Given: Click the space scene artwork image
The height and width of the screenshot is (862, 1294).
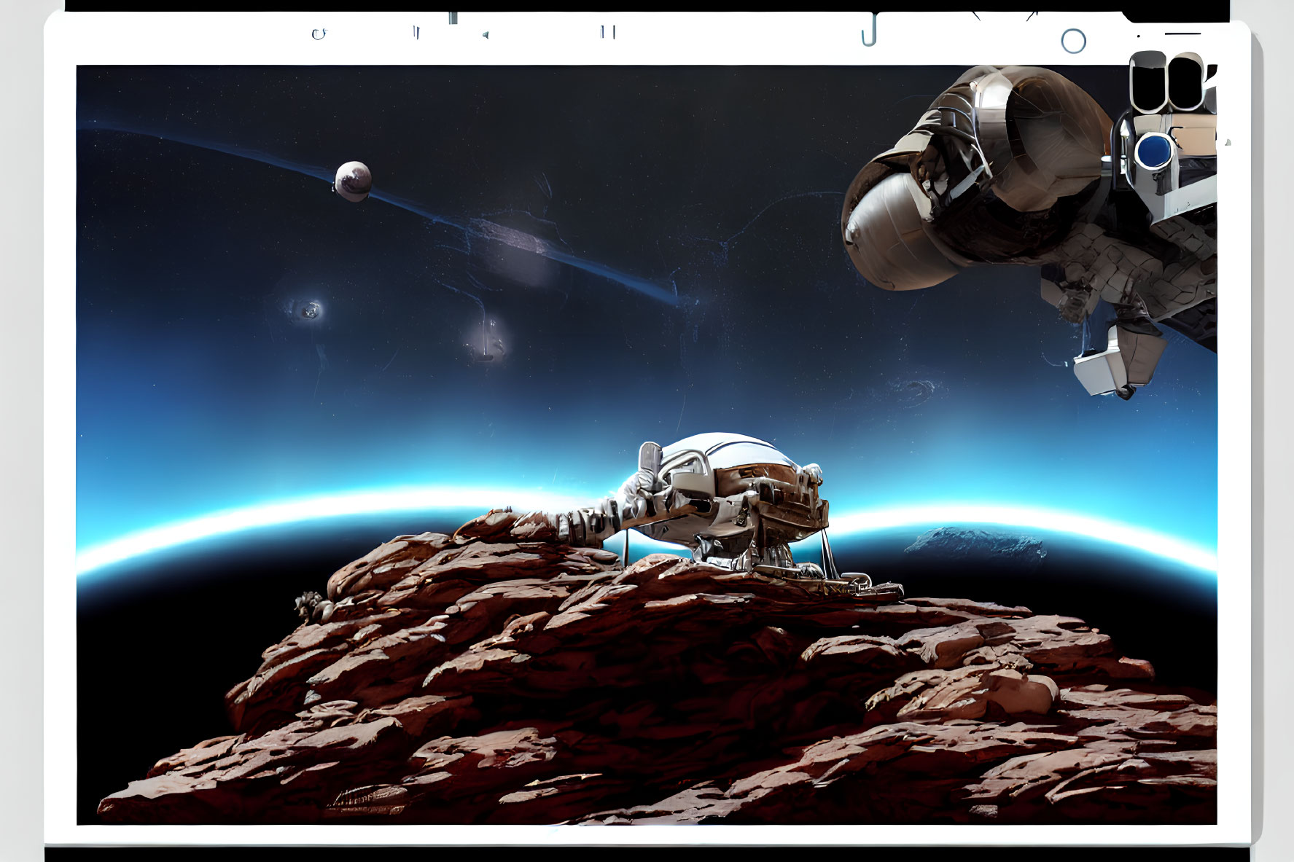Looking at the screenshot, I should [x=647, y=445].
